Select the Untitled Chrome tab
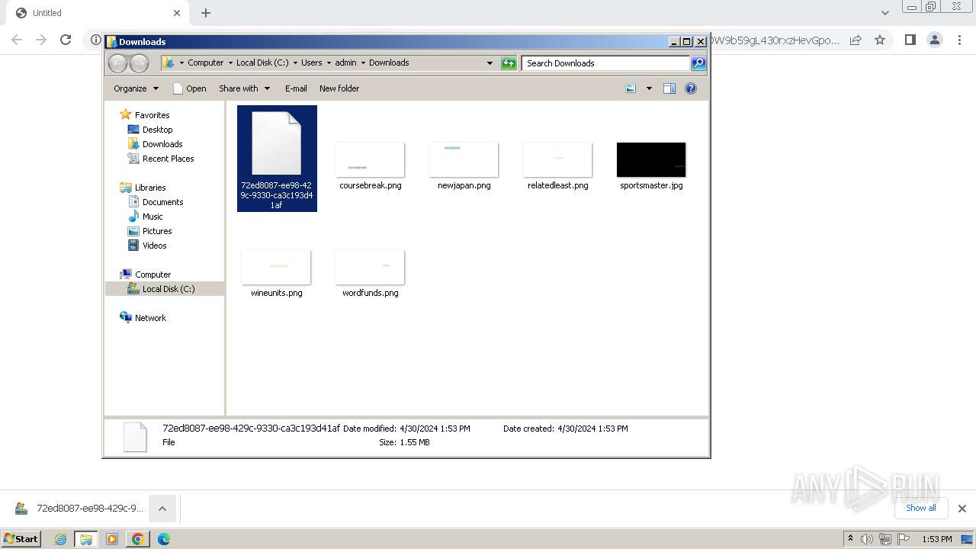Image resolution: width=976 pixels, height=549 pixels. coord(98,13)
